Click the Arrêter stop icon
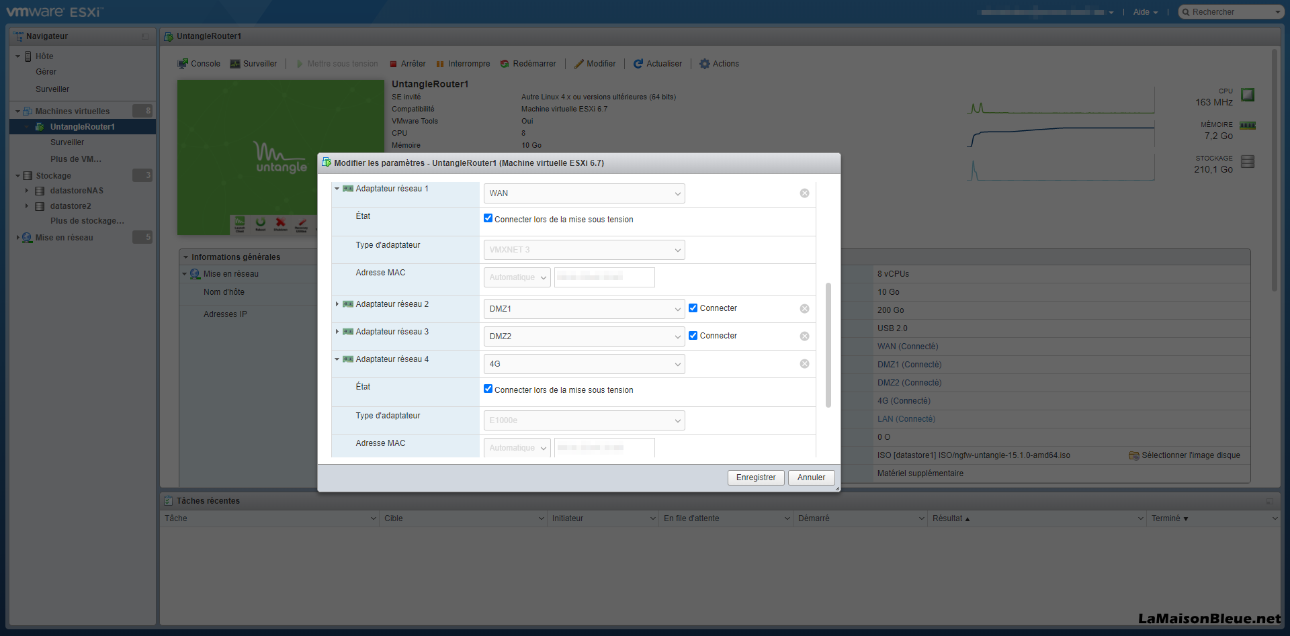The width and height of the screenshot is (1290, 636). (393, 64)
